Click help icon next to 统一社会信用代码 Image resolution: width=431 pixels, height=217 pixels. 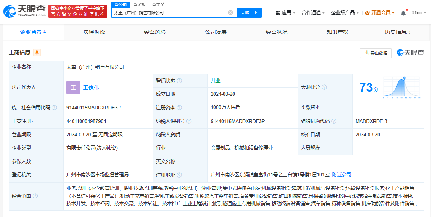click(54, 108)
